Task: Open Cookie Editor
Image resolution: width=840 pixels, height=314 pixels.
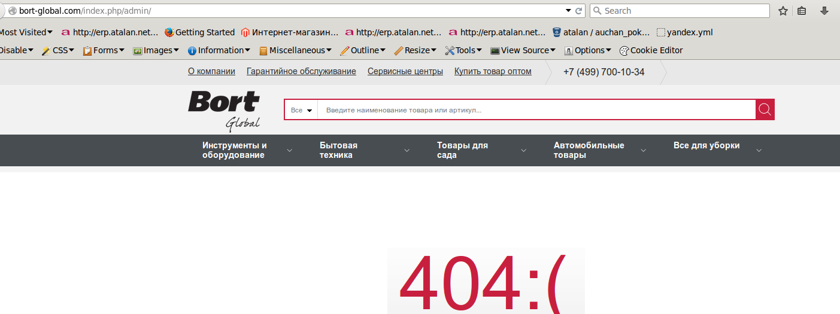Action: pyautogui.click(x=651, y=50)
